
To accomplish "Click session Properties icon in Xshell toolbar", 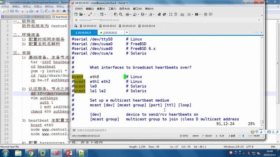I will pyautogui.click(x=102, y=14).
